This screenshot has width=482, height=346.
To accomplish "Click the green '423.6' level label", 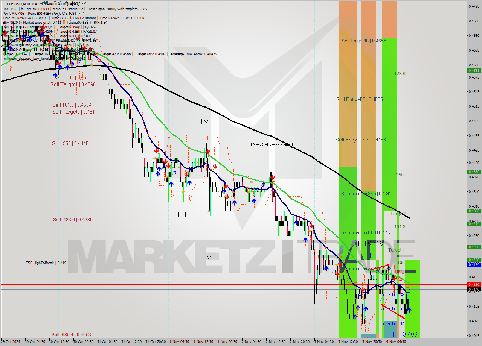I will [x=400, y=74].
